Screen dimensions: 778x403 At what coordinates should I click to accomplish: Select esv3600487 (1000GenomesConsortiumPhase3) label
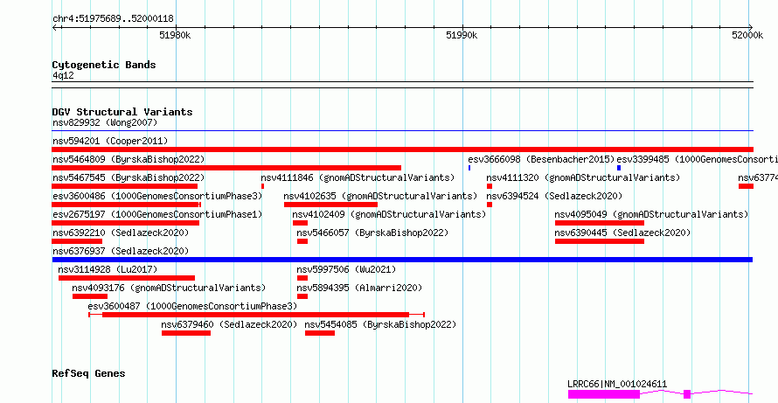(192, 306)
